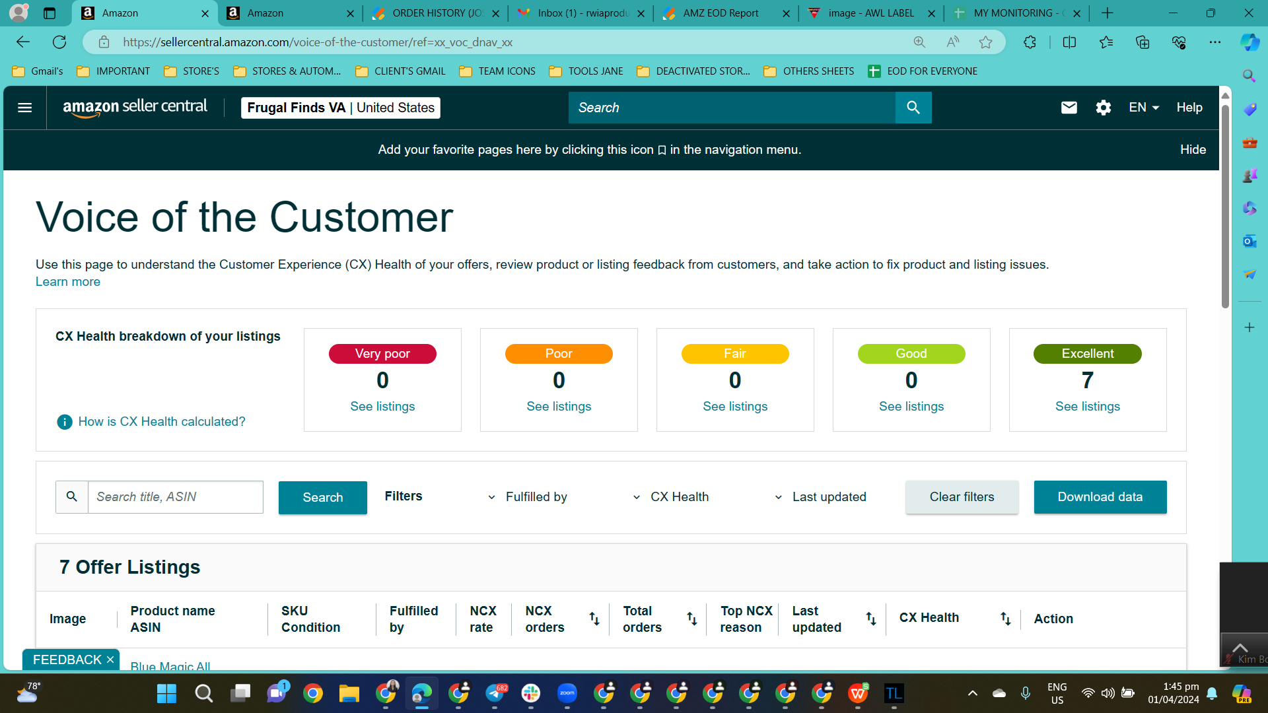Open the IMPORTANT bookmarks folder
Image resolution: width=1268 pixels, height=713 pixels.
pyautogui.click(x=114, y=71)
